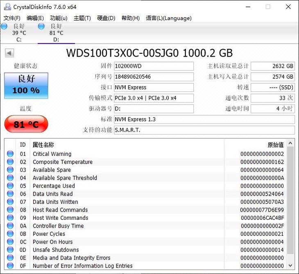Click the scroll up arrow of attribute list
Viewport: 299px width, 274px height.
click(290, 143)
